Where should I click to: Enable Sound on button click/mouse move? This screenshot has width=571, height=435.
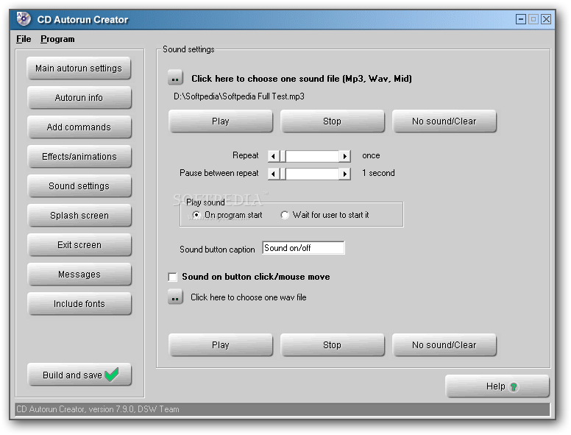click(173, 277)
